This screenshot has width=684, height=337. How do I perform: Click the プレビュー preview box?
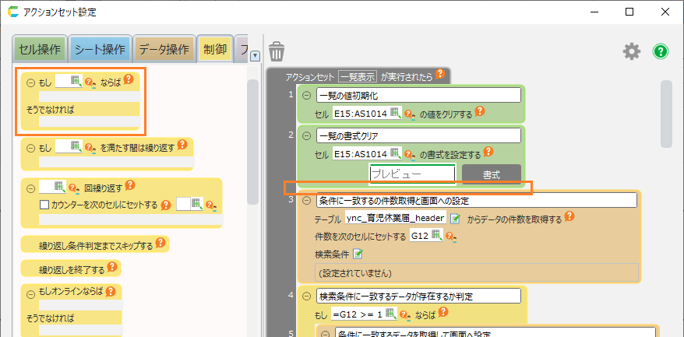[x=412, y=174]
